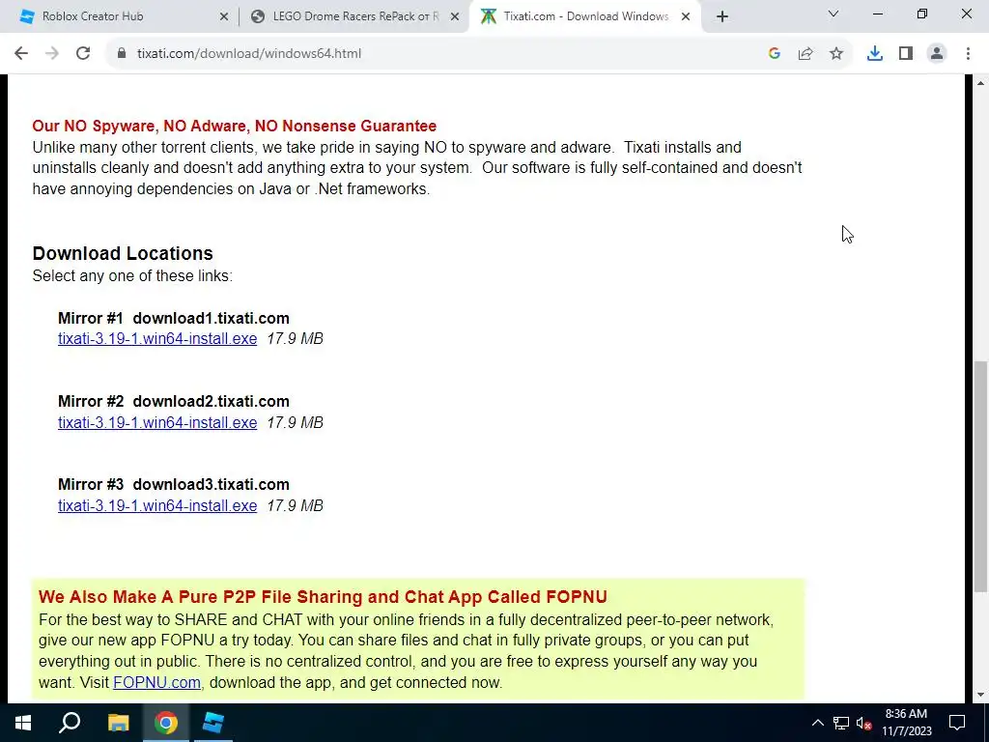Click the Chrome icon in the taskbar
The width and height of the screenshot is (989, 742).
[166, 723]
